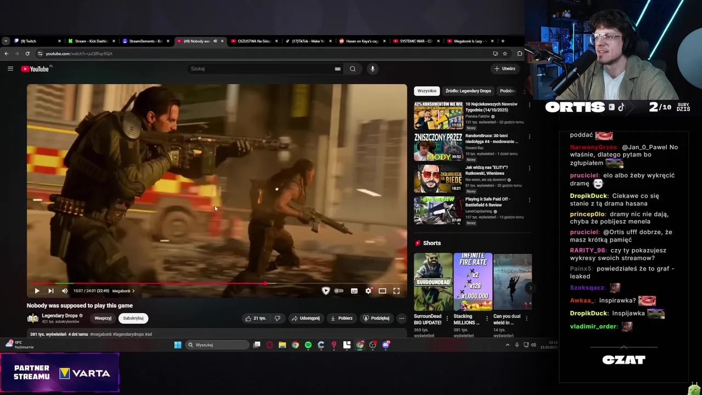Go to the YouTube home logo
Image resolution: width=702 pixels, height=395 pixels.
35,69
